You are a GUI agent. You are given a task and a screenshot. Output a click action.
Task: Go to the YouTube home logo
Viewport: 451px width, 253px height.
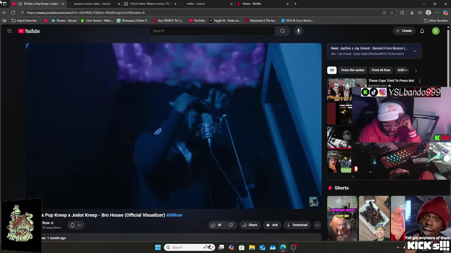(x=29, y=31)
